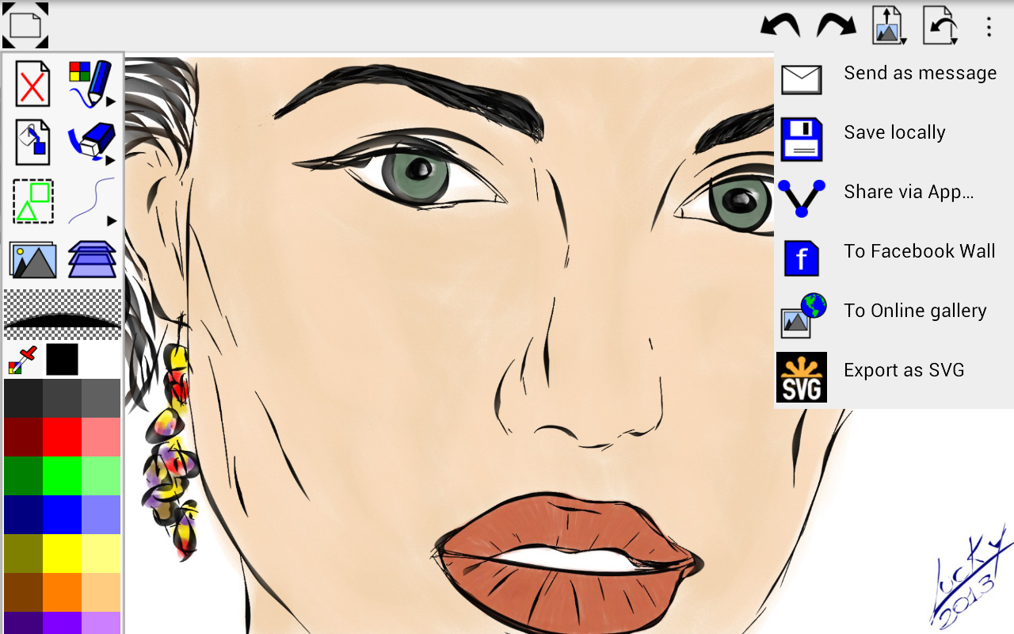
Task: Pick the bright red color swatch
Action: pos(60,436)
